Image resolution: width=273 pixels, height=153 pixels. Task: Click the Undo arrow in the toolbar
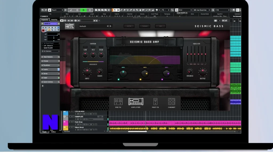42,10
